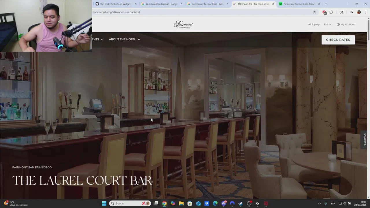The width and height of the screenshot is (370, 208).
Task: Close the laurel court restaurant tab
Action: click(182, 4)
